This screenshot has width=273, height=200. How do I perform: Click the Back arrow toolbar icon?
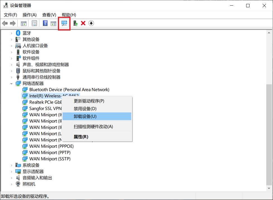coord(5,23)
